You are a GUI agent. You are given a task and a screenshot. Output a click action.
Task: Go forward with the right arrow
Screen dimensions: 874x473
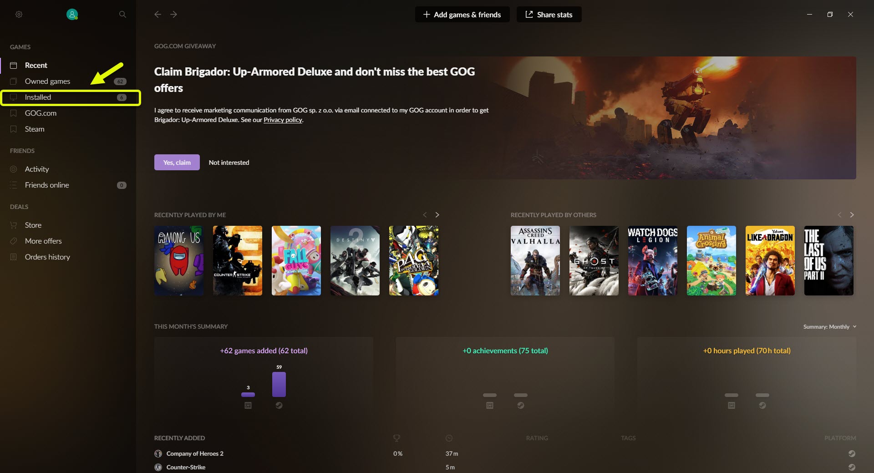point(173,15)
